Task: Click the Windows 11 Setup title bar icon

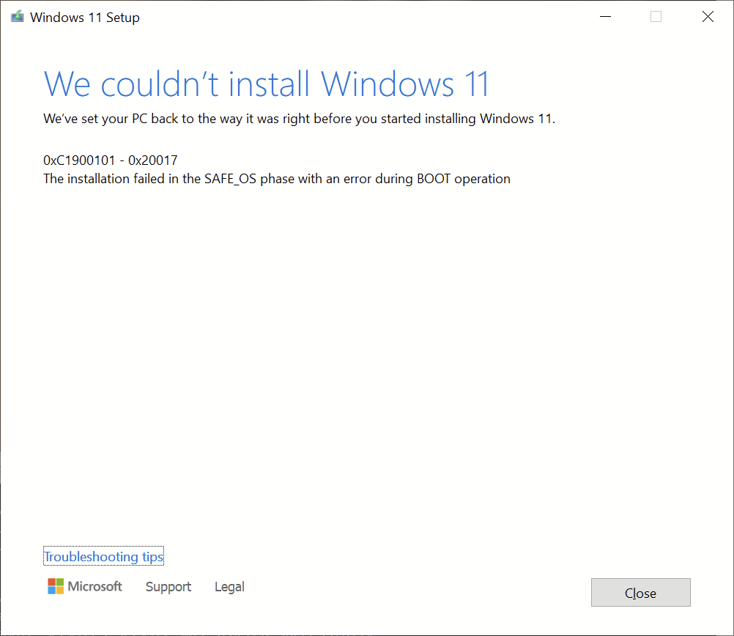Action: pos(18,17)
